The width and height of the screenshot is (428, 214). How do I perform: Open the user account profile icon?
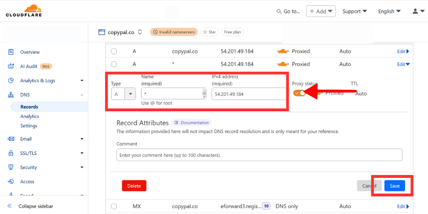pos(415,11)
